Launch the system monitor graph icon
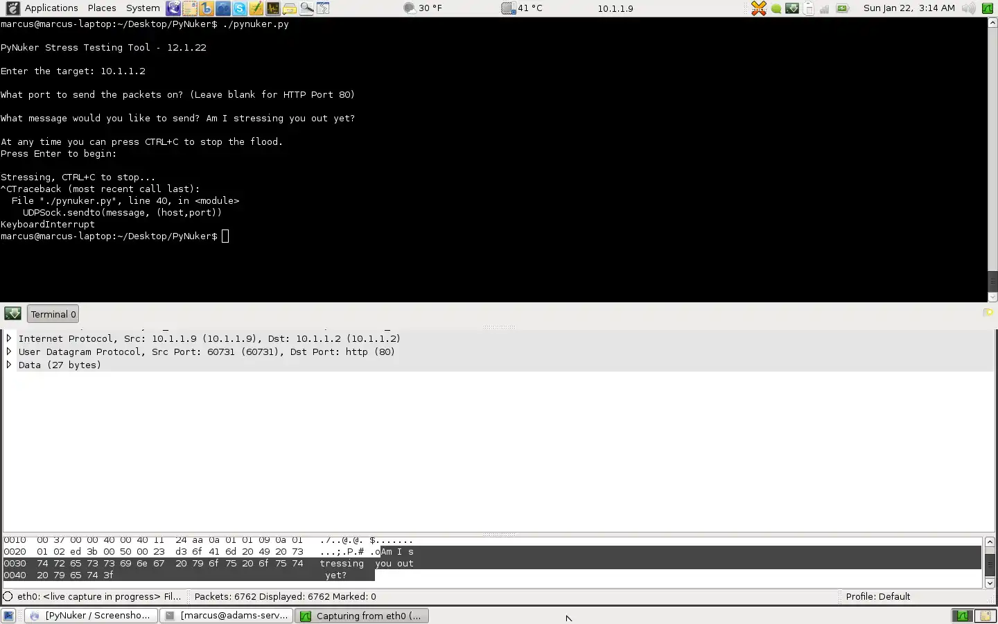The image size is (998, 624). (273, 8)
